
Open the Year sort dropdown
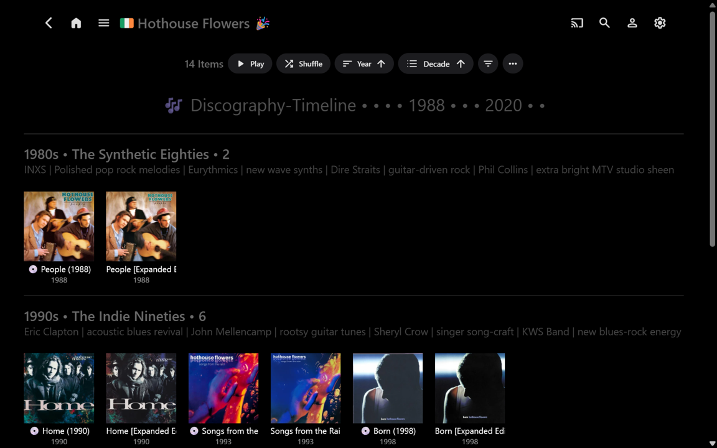coord(364,63)
